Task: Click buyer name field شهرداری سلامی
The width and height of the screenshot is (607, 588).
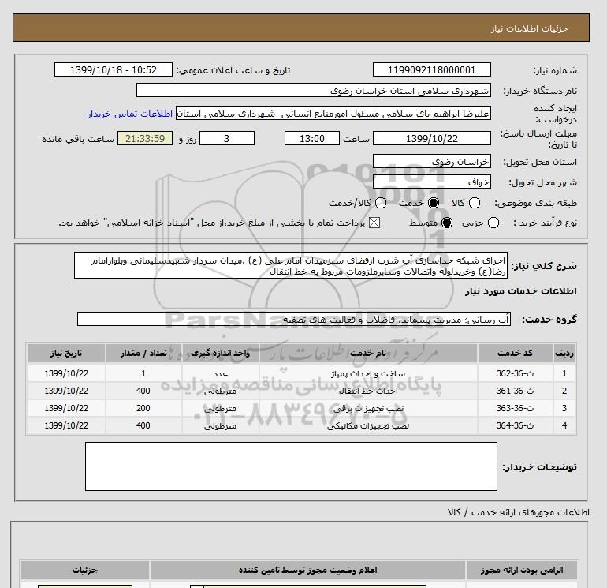Action: (x=314, y=90)
